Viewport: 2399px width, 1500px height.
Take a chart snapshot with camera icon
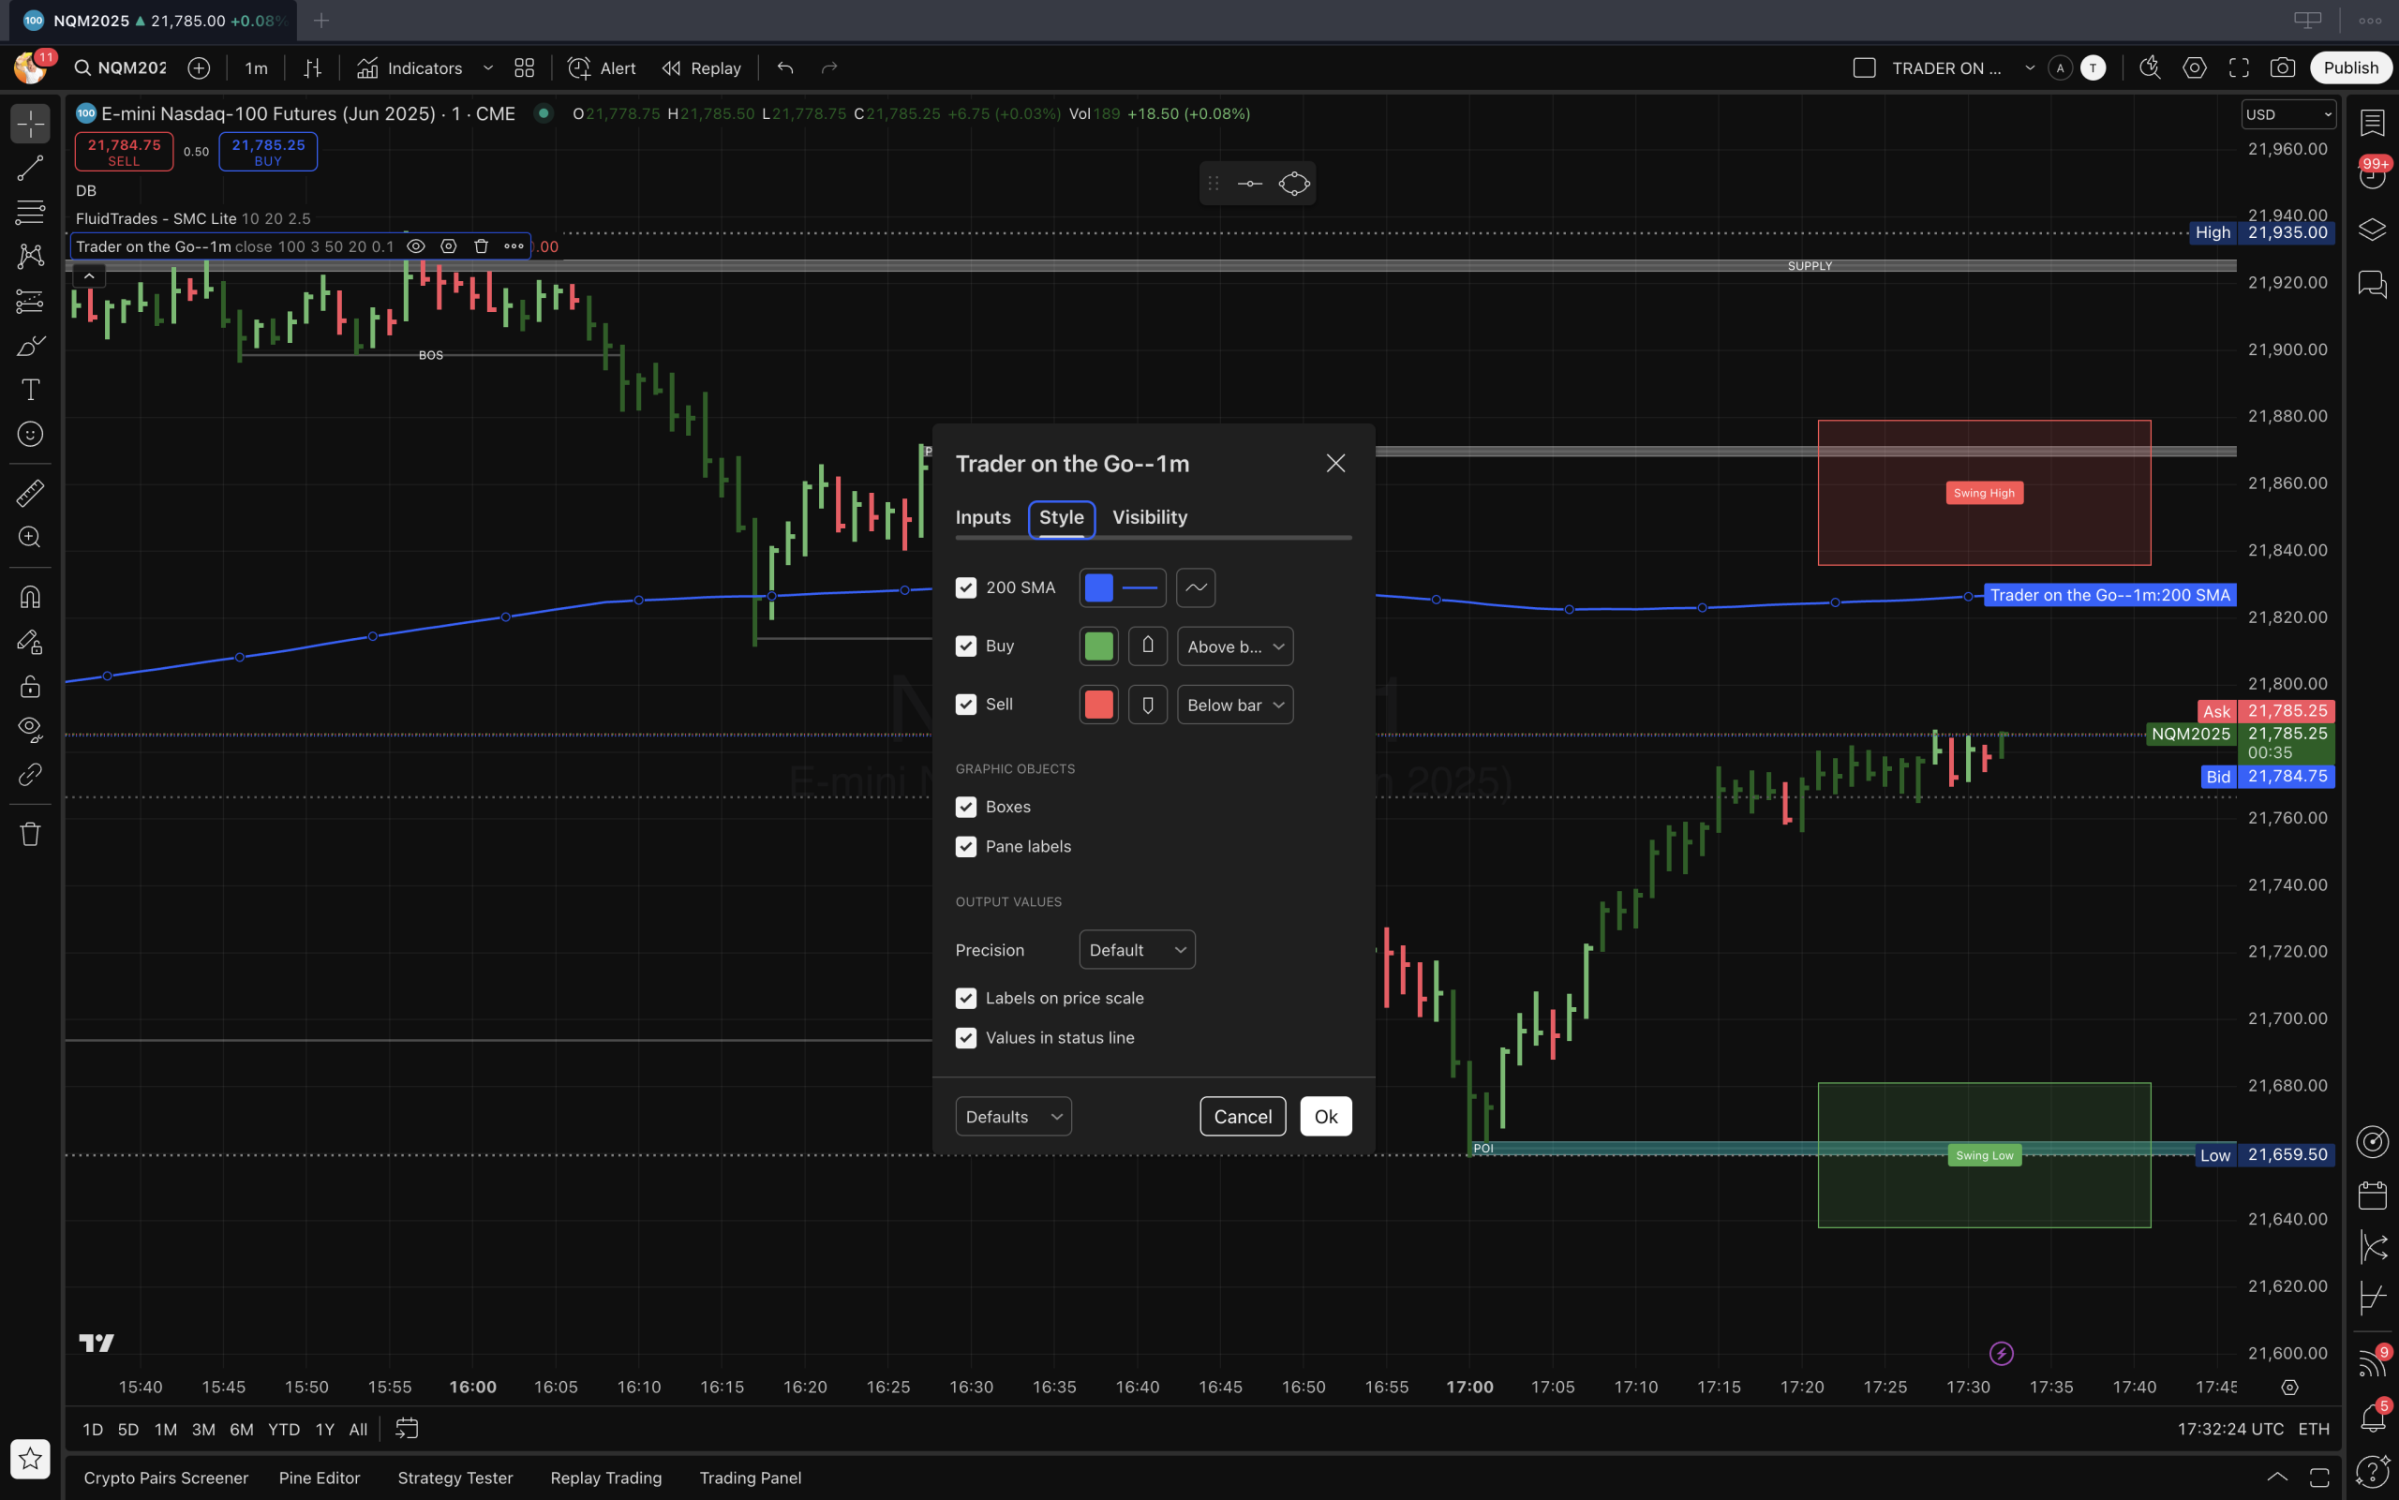pyautogui.click(x=2282, y=67)
